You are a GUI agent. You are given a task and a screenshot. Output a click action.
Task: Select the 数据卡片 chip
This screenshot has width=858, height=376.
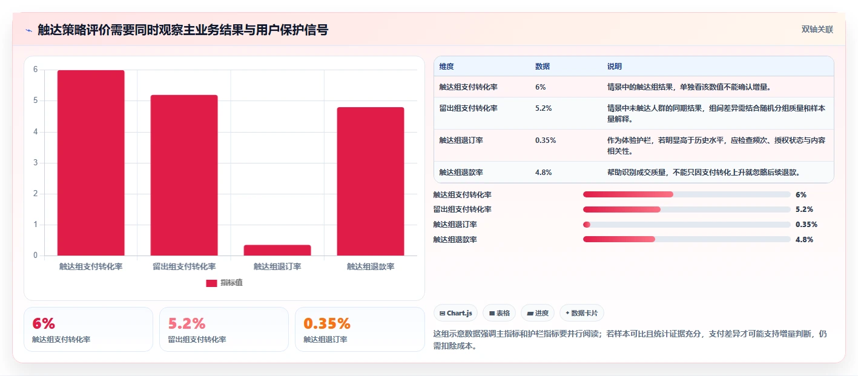581,313
